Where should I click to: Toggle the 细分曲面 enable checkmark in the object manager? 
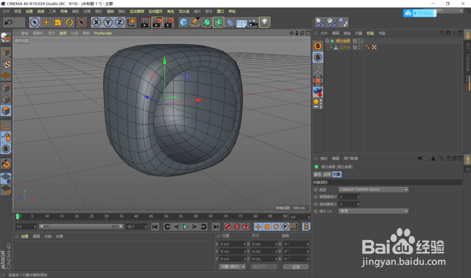pyautogui.click(x=362, y=41)
